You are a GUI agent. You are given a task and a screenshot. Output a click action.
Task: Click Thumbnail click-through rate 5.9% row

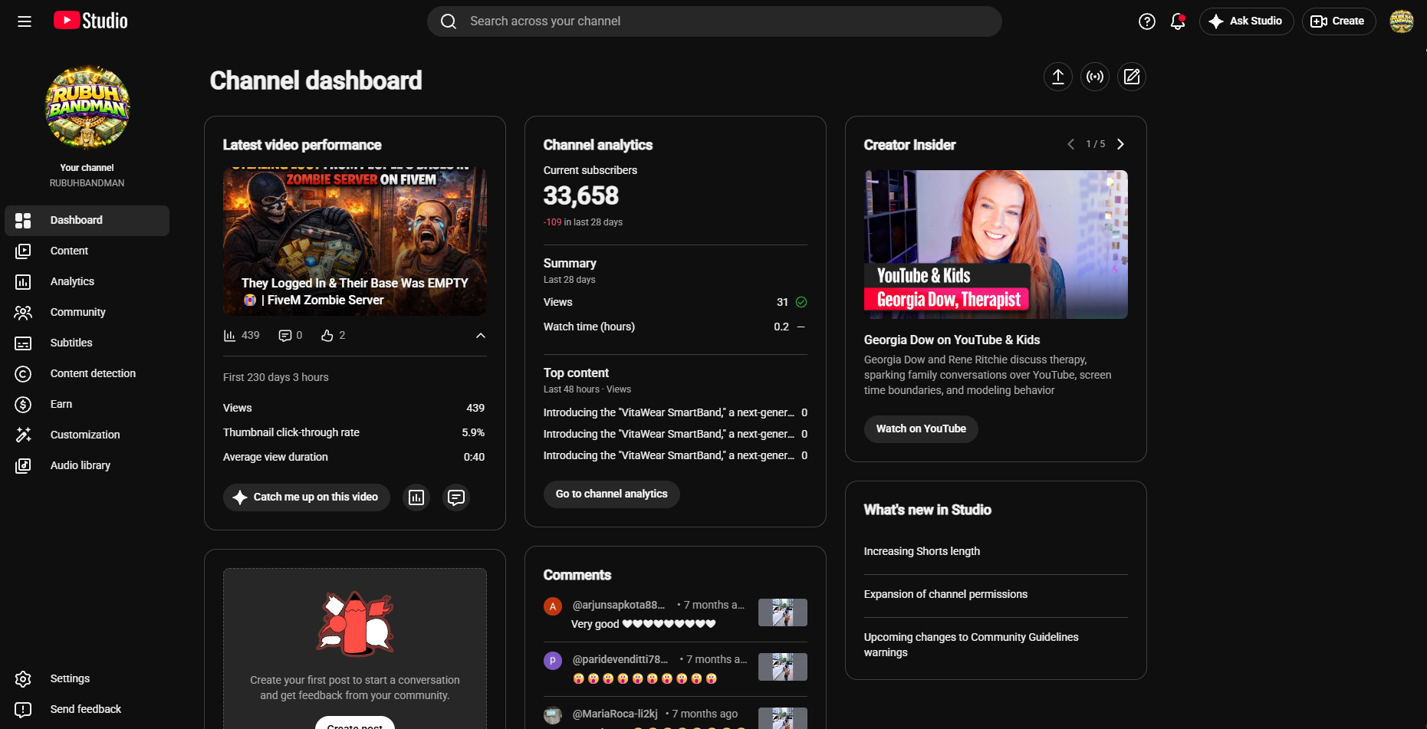(354, 432)
